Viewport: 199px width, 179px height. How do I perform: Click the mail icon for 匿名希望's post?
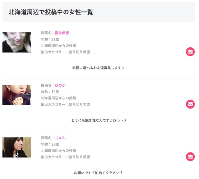coord(190,52)
